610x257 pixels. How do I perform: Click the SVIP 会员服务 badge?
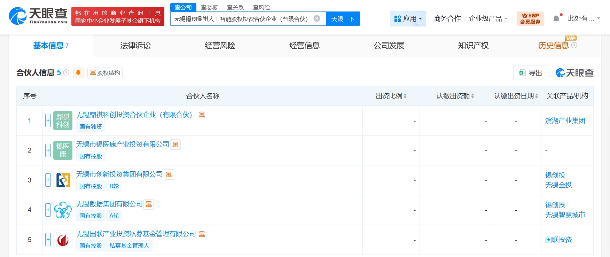tap(530, 18)
